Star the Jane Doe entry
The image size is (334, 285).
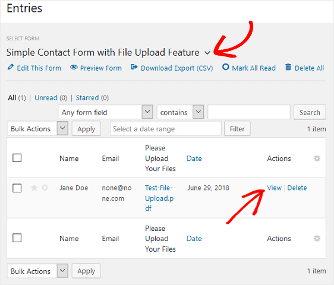click(34, 188)
